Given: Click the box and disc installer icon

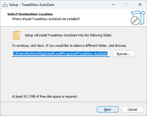Looking at the screenshot, I should click(x=138, y=18).
